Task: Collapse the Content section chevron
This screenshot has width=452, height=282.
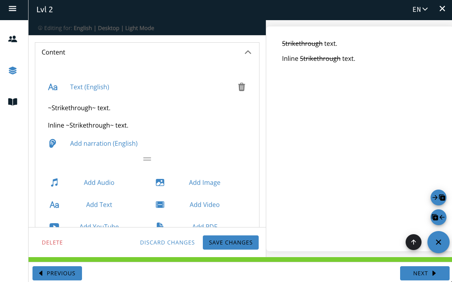Action: (x=248, y=52)
